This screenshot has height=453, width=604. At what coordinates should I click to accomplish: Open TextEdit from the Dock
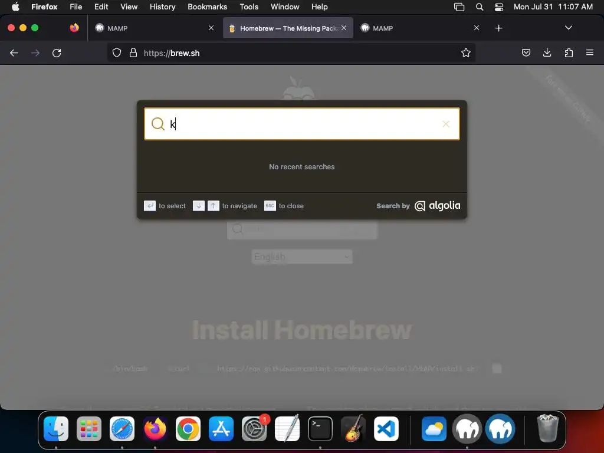pos(287,429)
